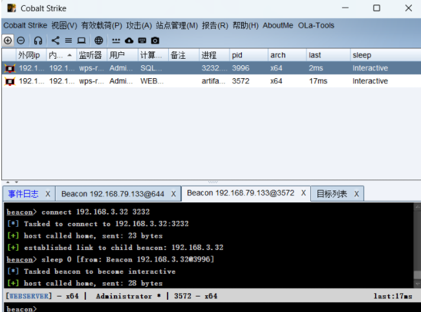Open the 站点管理(M) menu

[x=177, y=25]
